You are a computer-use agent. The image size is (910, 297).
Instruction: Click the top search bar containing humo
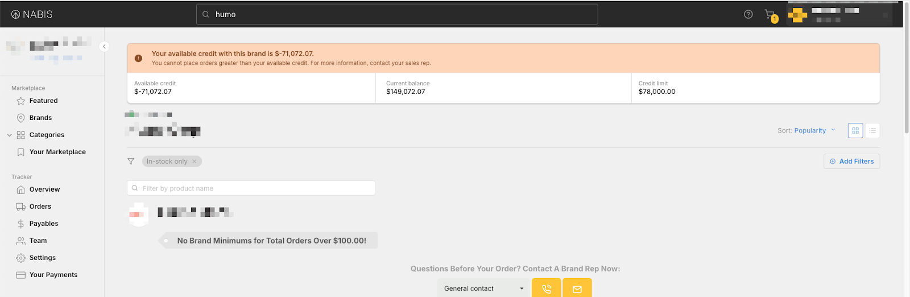point(397,14)
